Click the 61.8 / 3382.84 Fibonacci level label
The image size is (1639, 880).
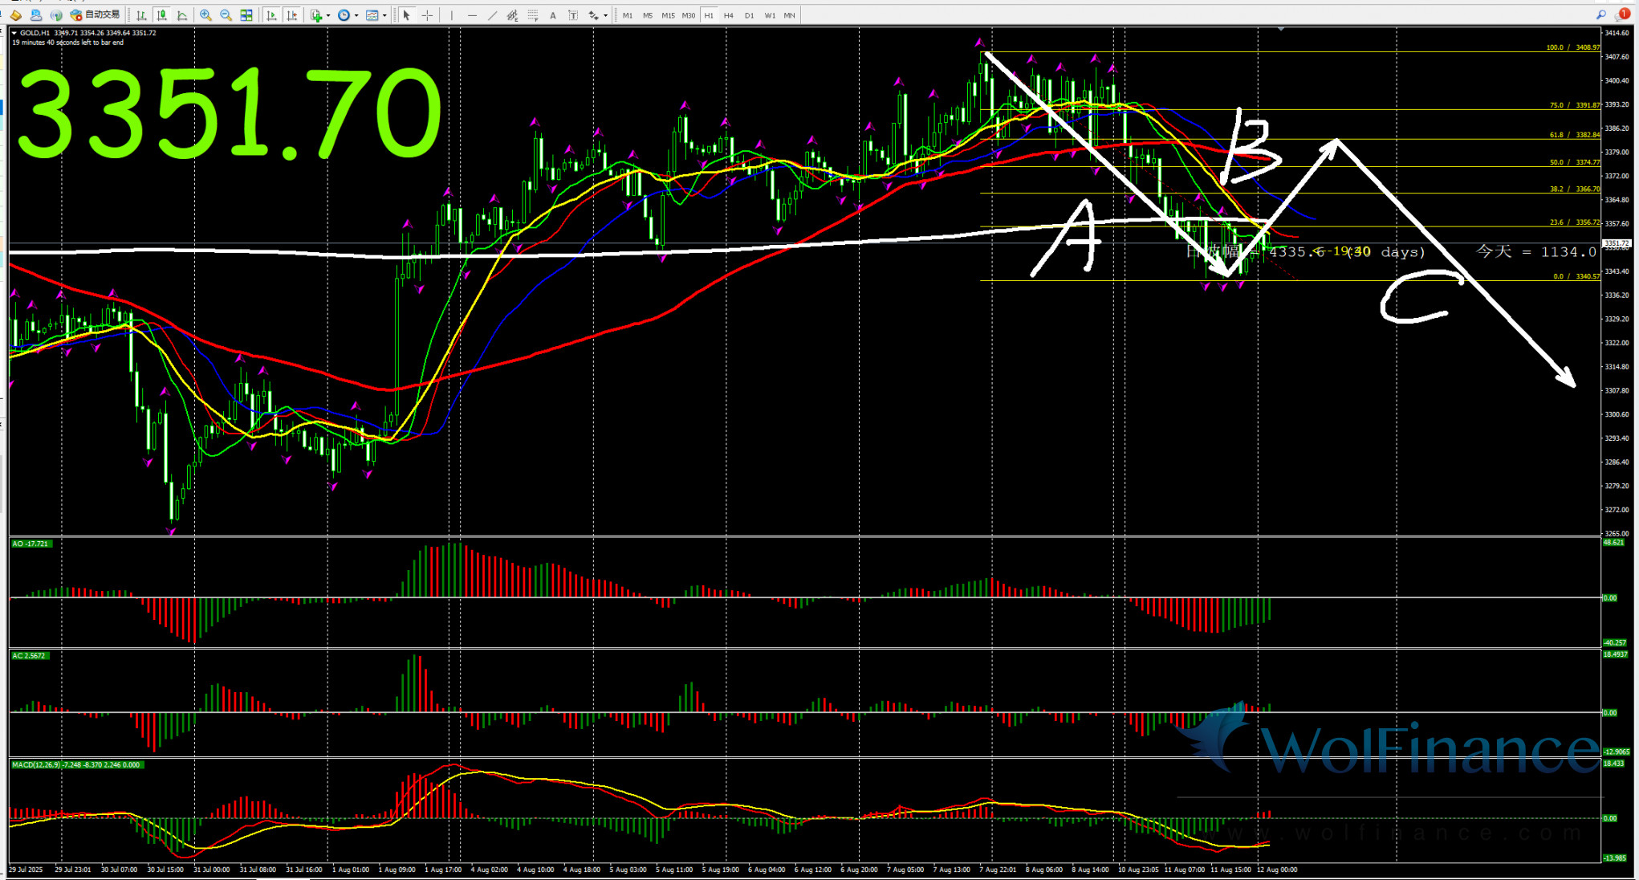pyautogui.click(x=1574, y=135)
